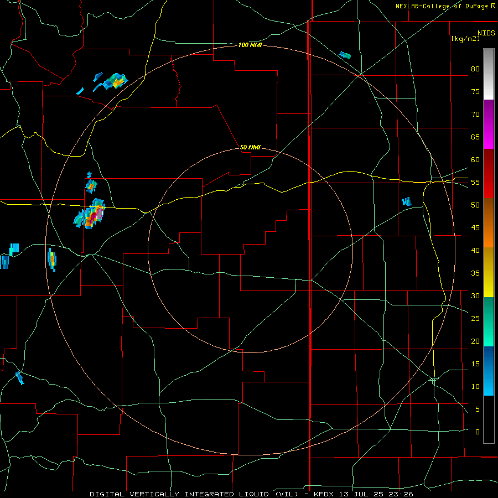Click the 50 NMI range ring label
Viewport: 498px width, 498px height.
pyautogui.click(x=250, y=147)
